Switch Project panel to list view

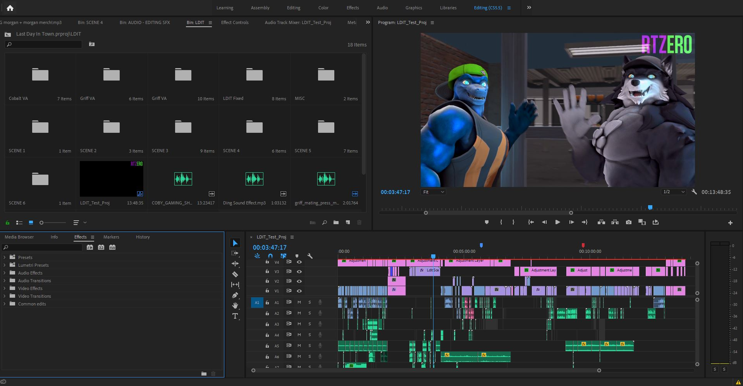click(x=19, y=223)
